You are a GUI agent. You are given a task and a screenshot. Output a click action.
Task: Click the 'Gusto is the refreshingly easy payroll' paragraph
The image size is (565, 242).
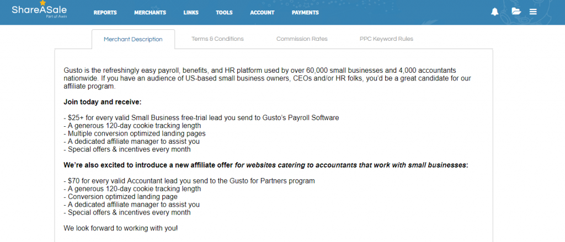click(x=268, y=78)
